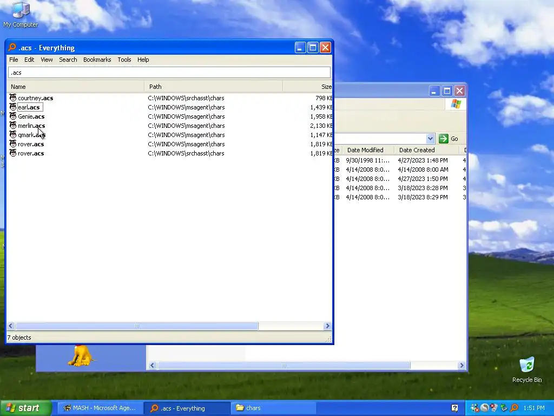The height and width of the screenshot is (416, 554).
Task: Open the File menu
Action: click(x=14, y=60)
